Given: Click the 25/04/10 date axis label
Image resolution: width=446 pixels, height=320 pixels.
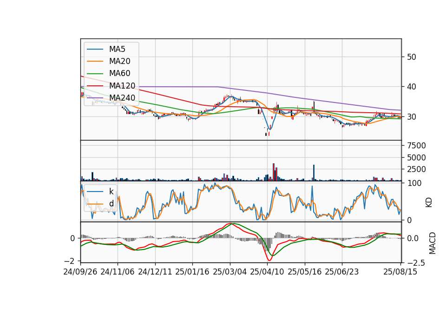Looking at the screenshot, I should [x=267, y=272].
